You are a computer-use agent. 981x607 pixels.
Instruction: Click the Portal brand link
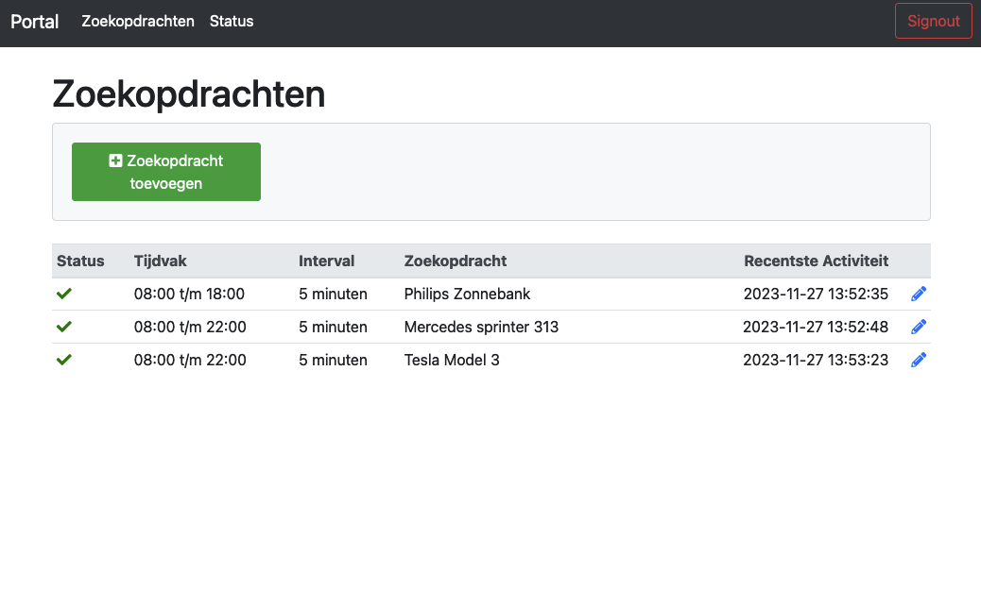click(x=35, y=21)
